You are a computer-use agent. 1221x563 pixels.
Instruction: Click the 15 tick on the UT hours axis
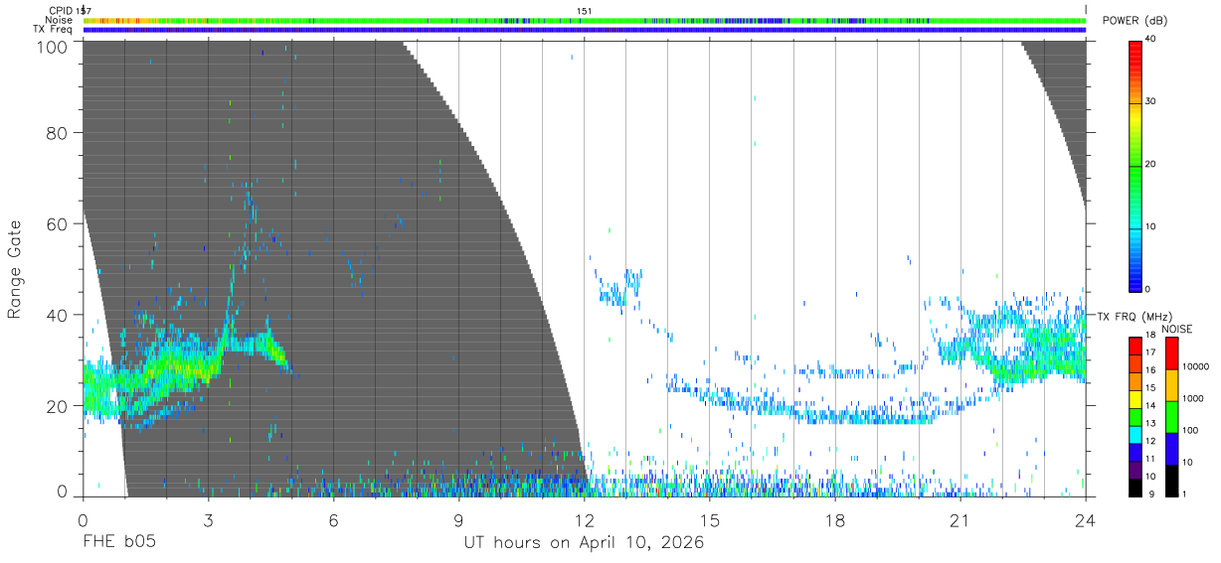pyautogui.click(x=710, y=520)
